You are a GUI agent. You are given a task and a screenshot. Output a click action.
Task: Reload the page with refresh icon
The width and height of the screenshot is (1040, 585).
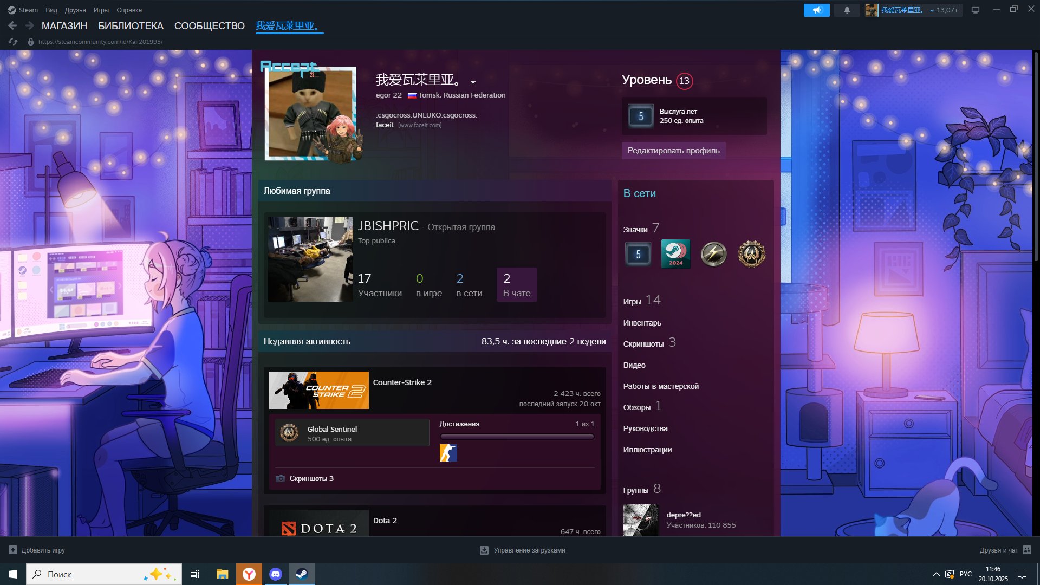[x=14, y=42]
